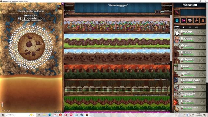Buy a Храм building
Viewport: 208px width, 117px height.
(x=190, y=74)
